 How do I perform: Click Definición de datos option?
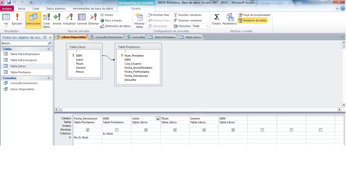pos(115,26)
